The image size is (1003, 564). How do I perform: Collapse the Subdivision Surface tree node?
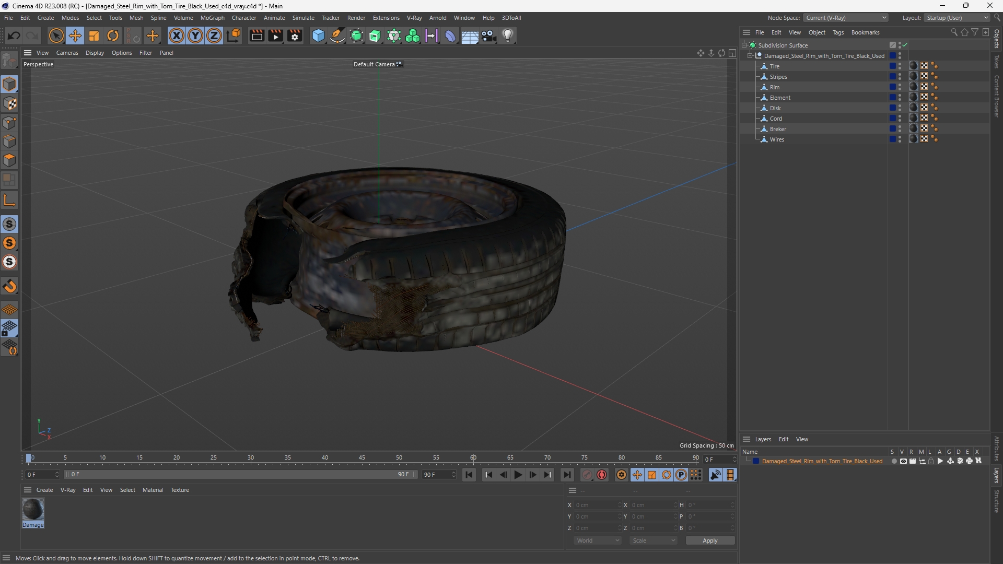click(744, 45)
